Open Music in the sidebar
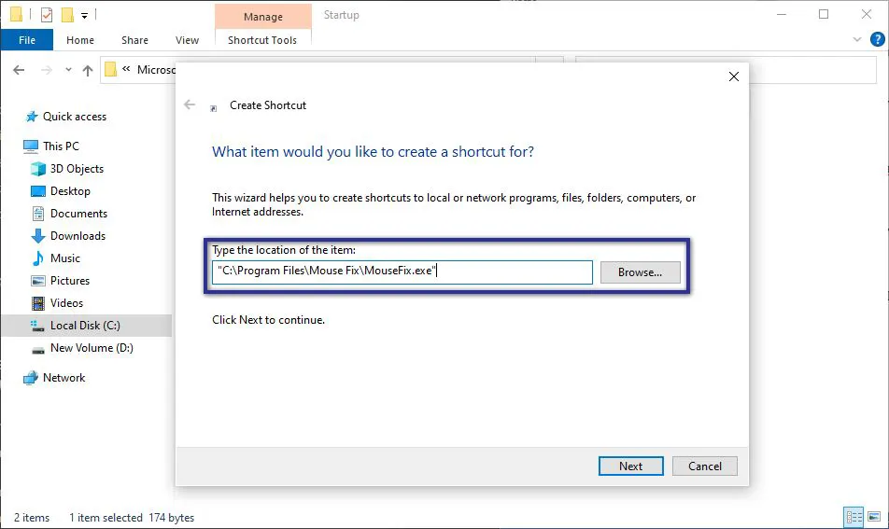 65,258
